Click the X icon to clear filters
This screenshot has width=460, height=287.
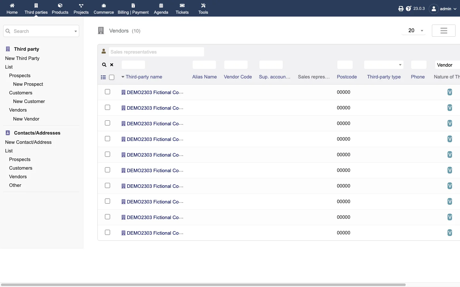click(112, 65)
